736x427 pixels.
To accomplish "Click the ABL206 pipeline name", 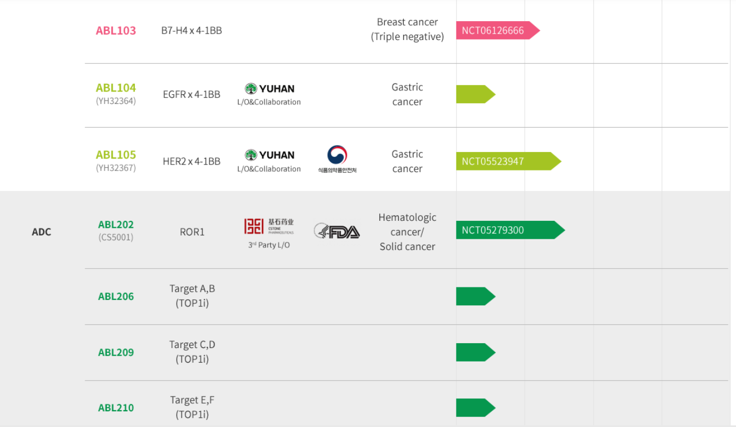I will click(116, 297).
